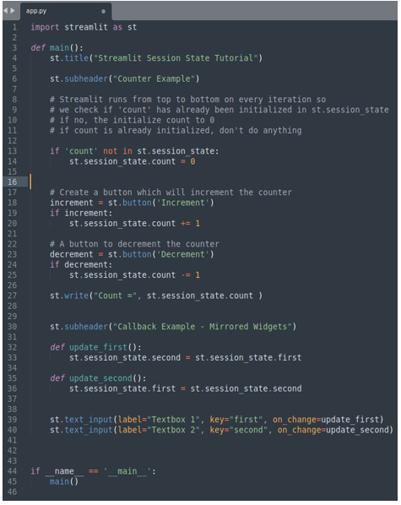Click st.write Count = line
Viewport: 401px width, 505px height.
(156, 296)
